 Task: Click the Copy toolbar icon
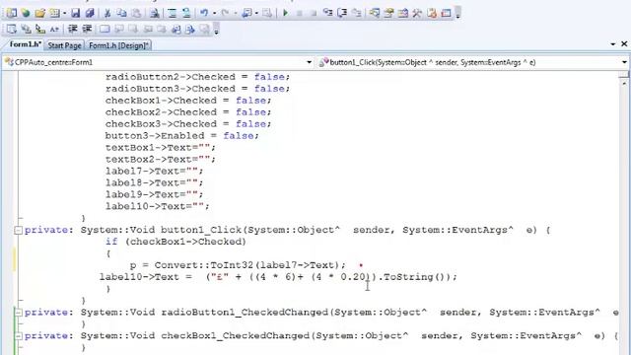pos(121,13)
